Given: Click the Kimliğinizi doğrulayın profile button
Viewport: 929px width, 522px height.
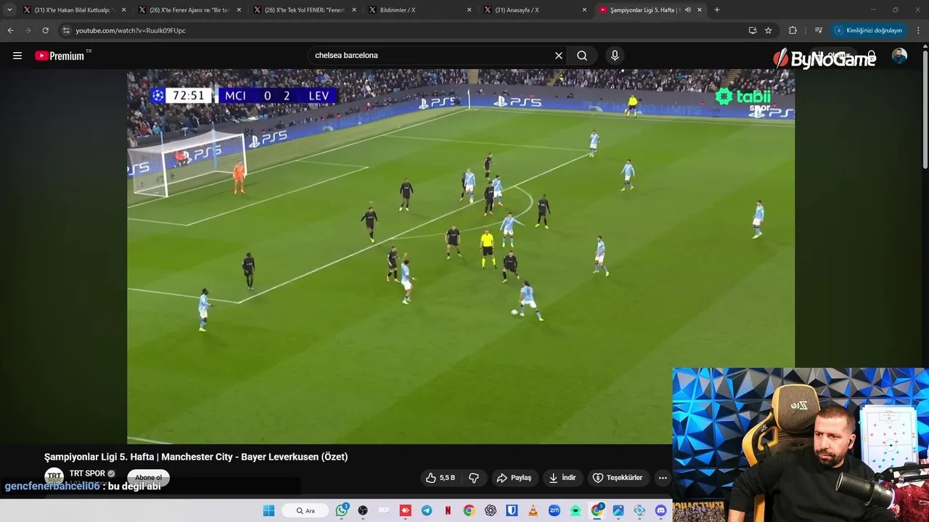Looking at the screenshot, I should (x=868, y=30).
